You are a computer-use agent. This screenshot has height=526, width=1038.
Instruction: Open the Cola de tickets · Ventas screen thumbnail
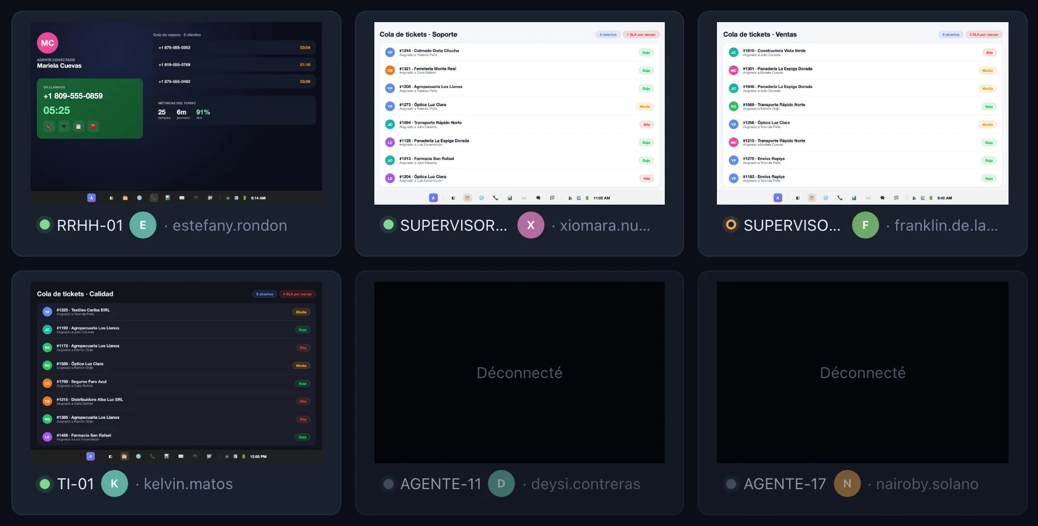point(863,113)
